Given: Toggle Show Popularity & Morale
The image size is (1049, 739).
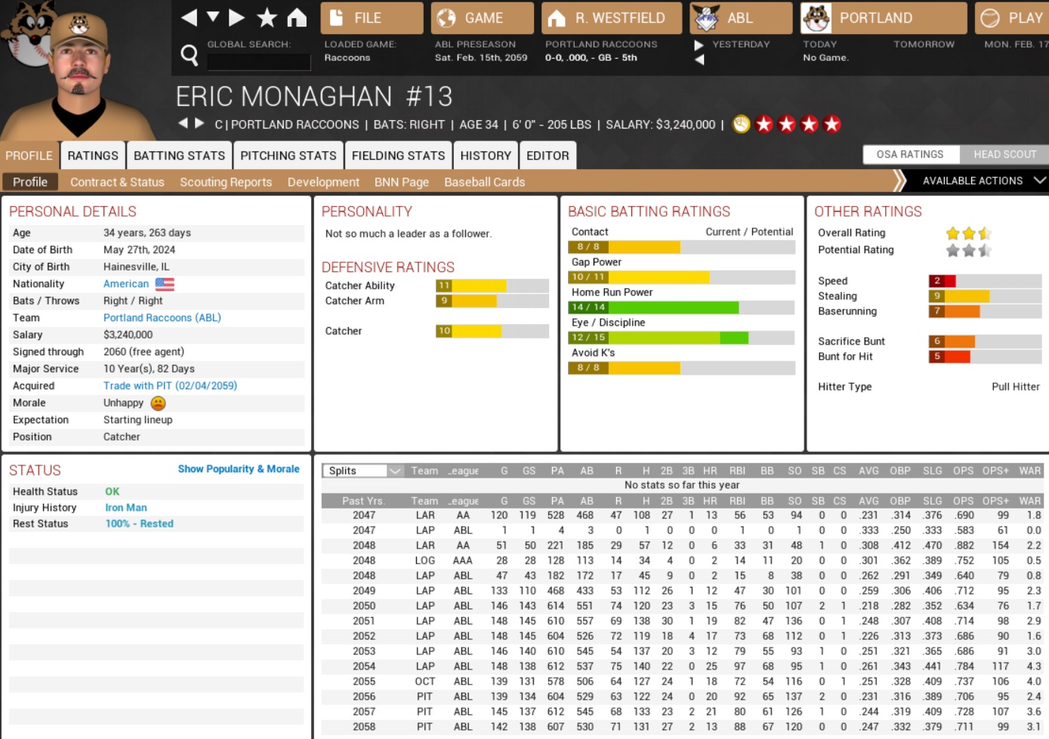Looking at the screenshot, I should tap(239, 469).
